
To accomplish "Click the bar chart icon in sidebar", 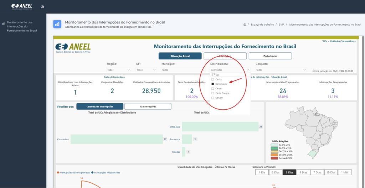I will coord(3,23).
